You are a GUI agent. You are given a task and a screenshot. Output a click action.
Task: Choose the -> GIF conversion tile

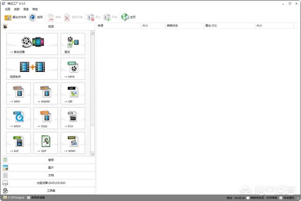pos(73,93)
